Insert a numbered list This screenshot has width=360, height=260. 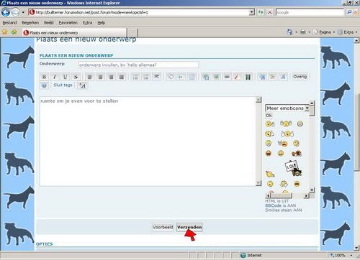(146, 77)
